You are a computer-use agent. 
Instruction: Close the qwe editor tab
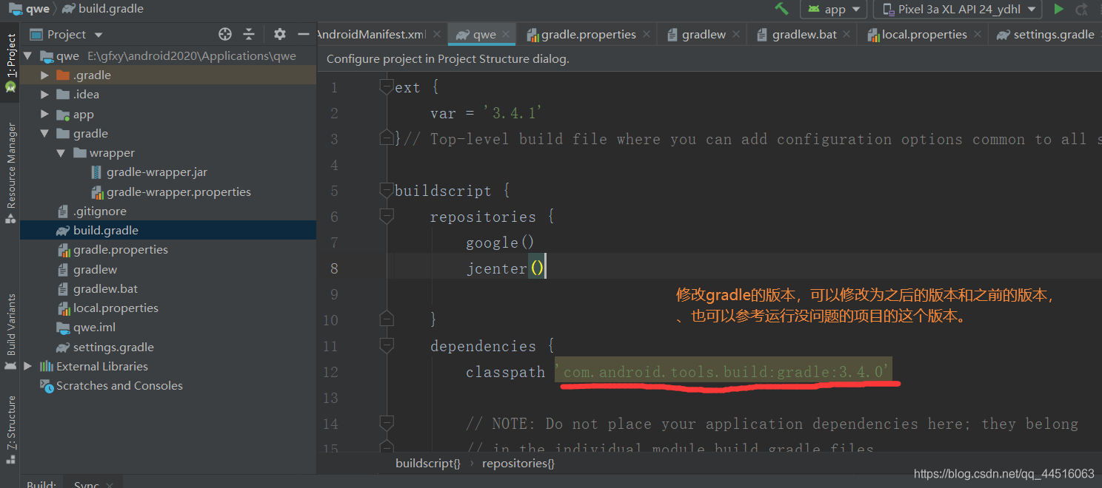coord(507,33)
